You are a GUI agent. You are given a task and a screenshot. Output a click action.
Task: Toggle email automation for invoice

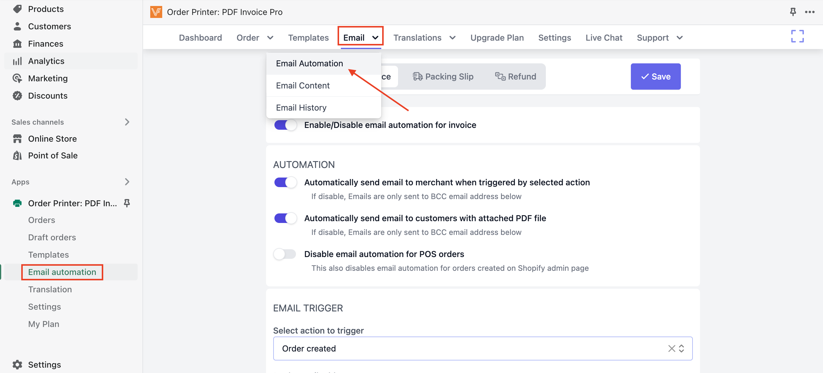[285, 125]
